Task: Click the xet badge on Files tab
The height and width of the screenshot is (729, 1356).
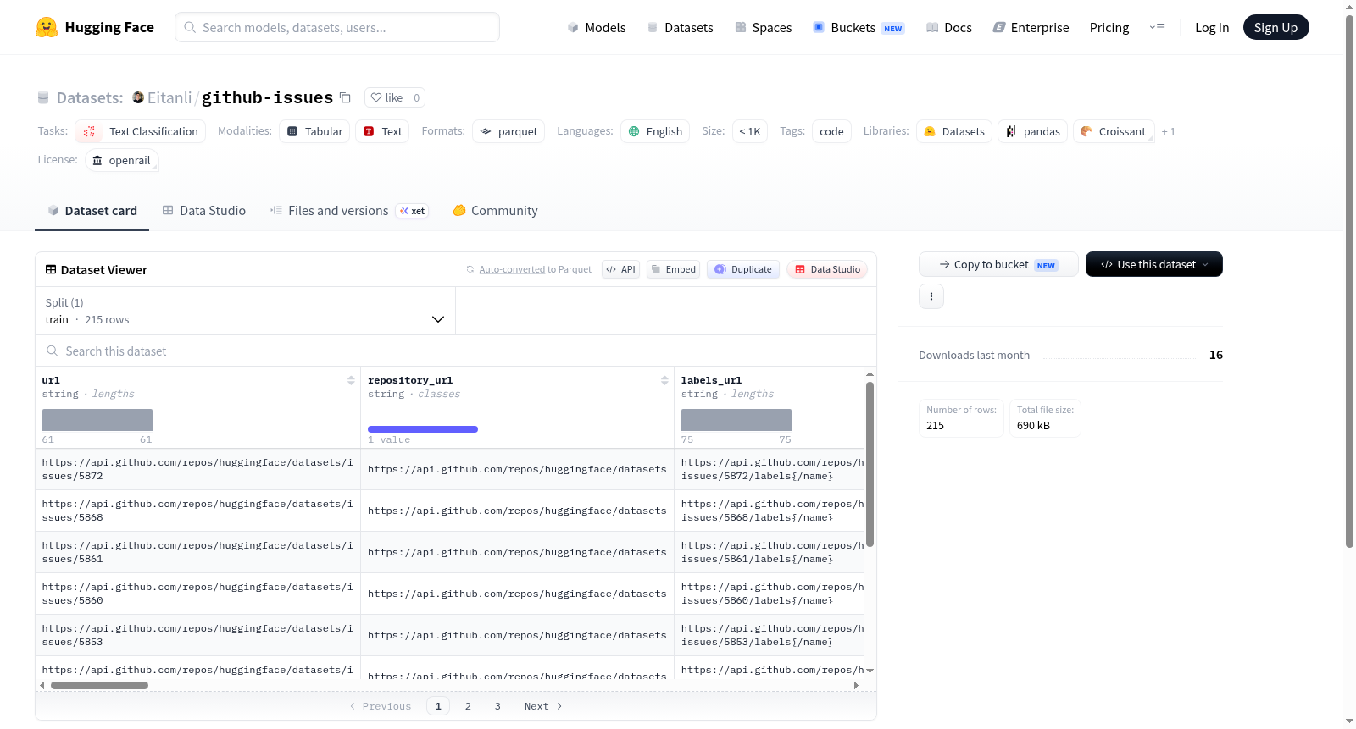Action: [x=413, y=211]
